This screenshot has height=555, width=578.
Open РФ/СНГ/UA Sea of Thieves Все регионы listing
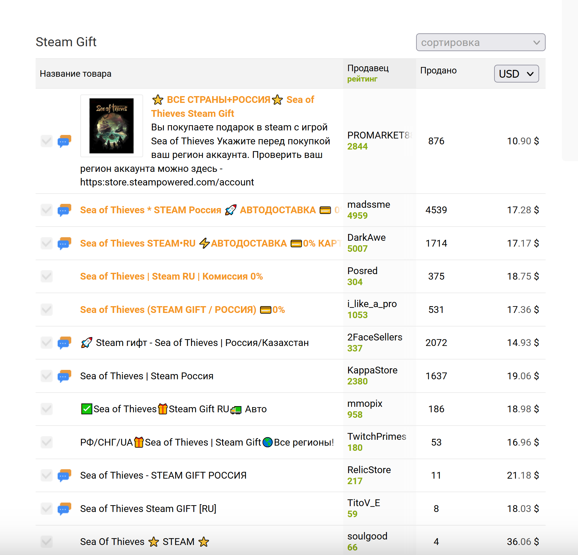[x=207, y=442]
